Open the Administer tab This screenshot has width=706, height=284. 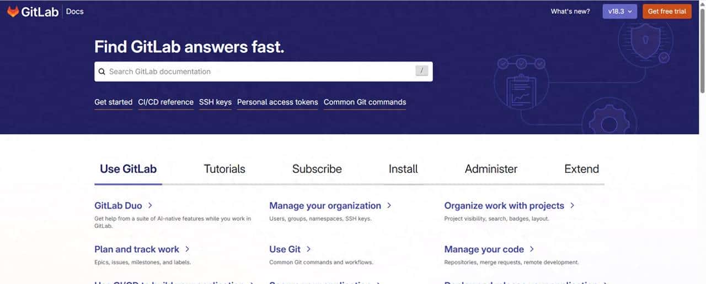(491, 169)
